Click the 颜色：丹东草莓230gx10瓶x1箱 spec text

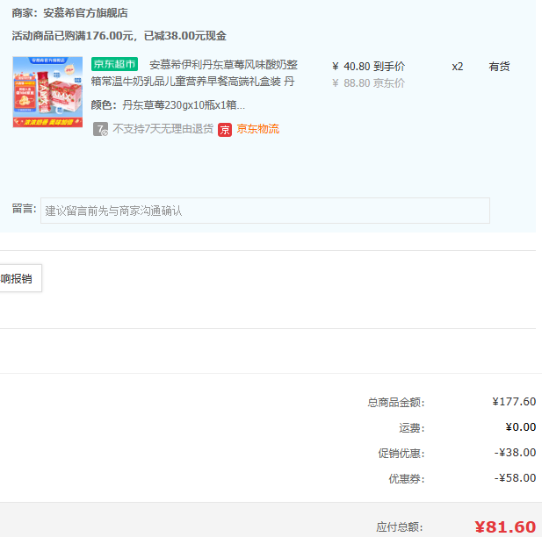pos(168,105)
